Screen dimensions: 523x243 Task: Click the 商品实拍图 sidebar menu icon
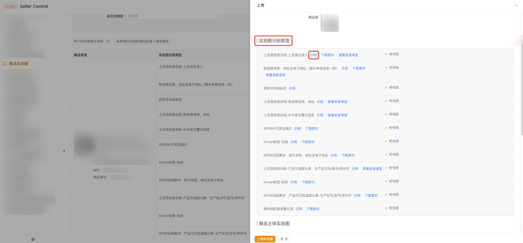point(4,64)
